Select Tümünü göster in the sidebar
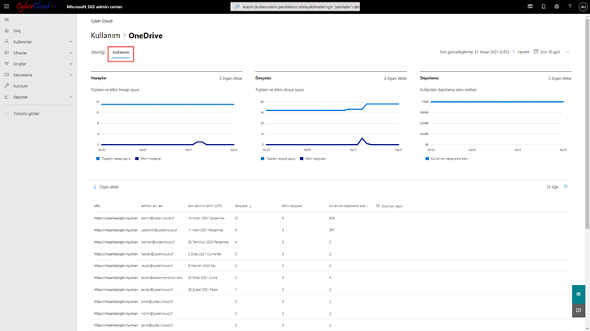The image size is (590, 331). 26,113
